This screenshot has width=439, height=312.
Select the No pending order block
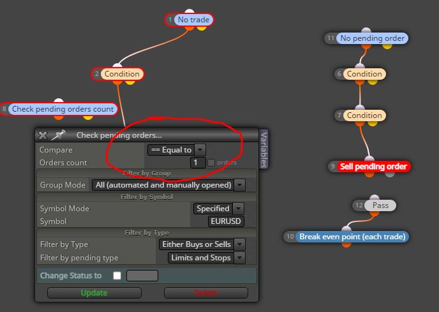372,38
